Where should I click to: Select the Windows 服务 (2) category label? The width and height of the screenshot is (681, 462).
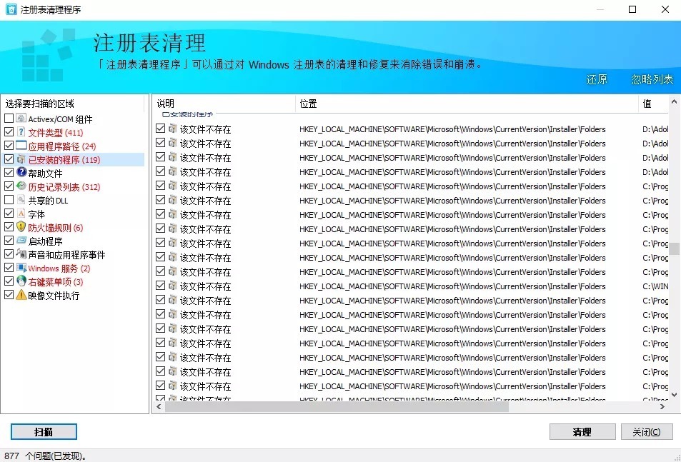(59, 268)
